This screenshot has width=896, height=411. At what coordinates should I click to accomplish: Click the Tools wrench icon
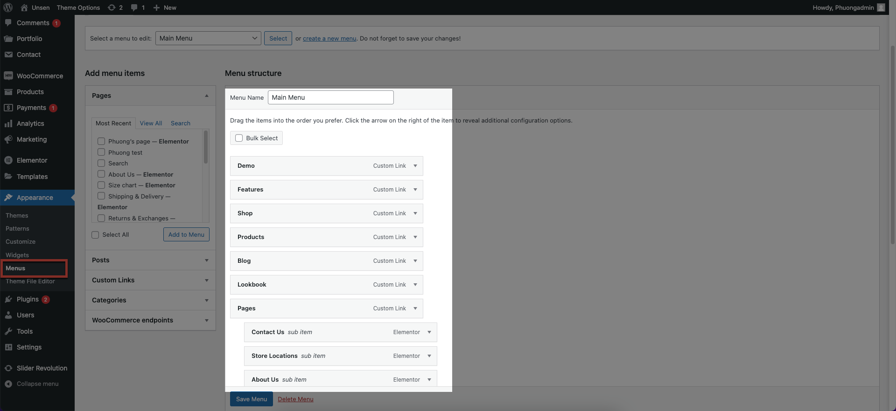[x=8, y=331]
